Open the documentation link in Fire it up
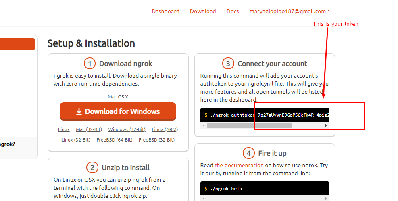 239,165
